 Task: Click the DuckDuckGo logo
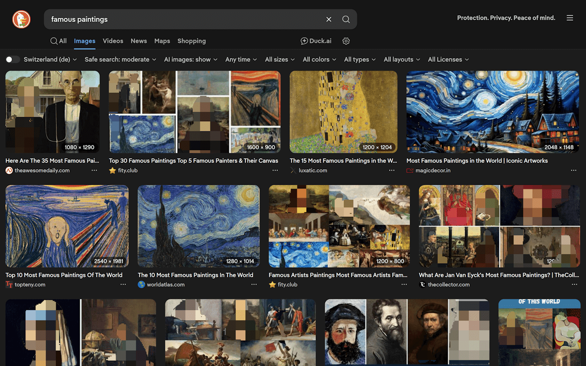pos(21,19)
